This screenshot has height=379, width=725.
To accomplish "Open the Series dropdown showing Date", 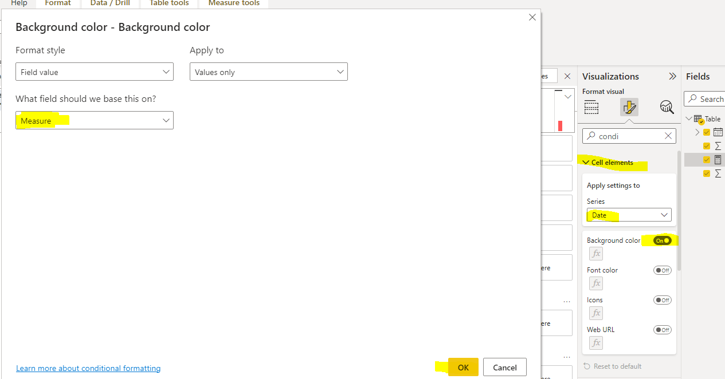I will 629,215.
